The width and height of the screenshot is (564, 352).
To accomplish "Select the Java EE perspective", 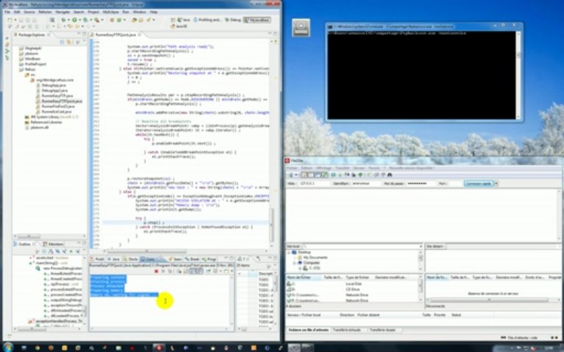I will click(x=179, y=26).
